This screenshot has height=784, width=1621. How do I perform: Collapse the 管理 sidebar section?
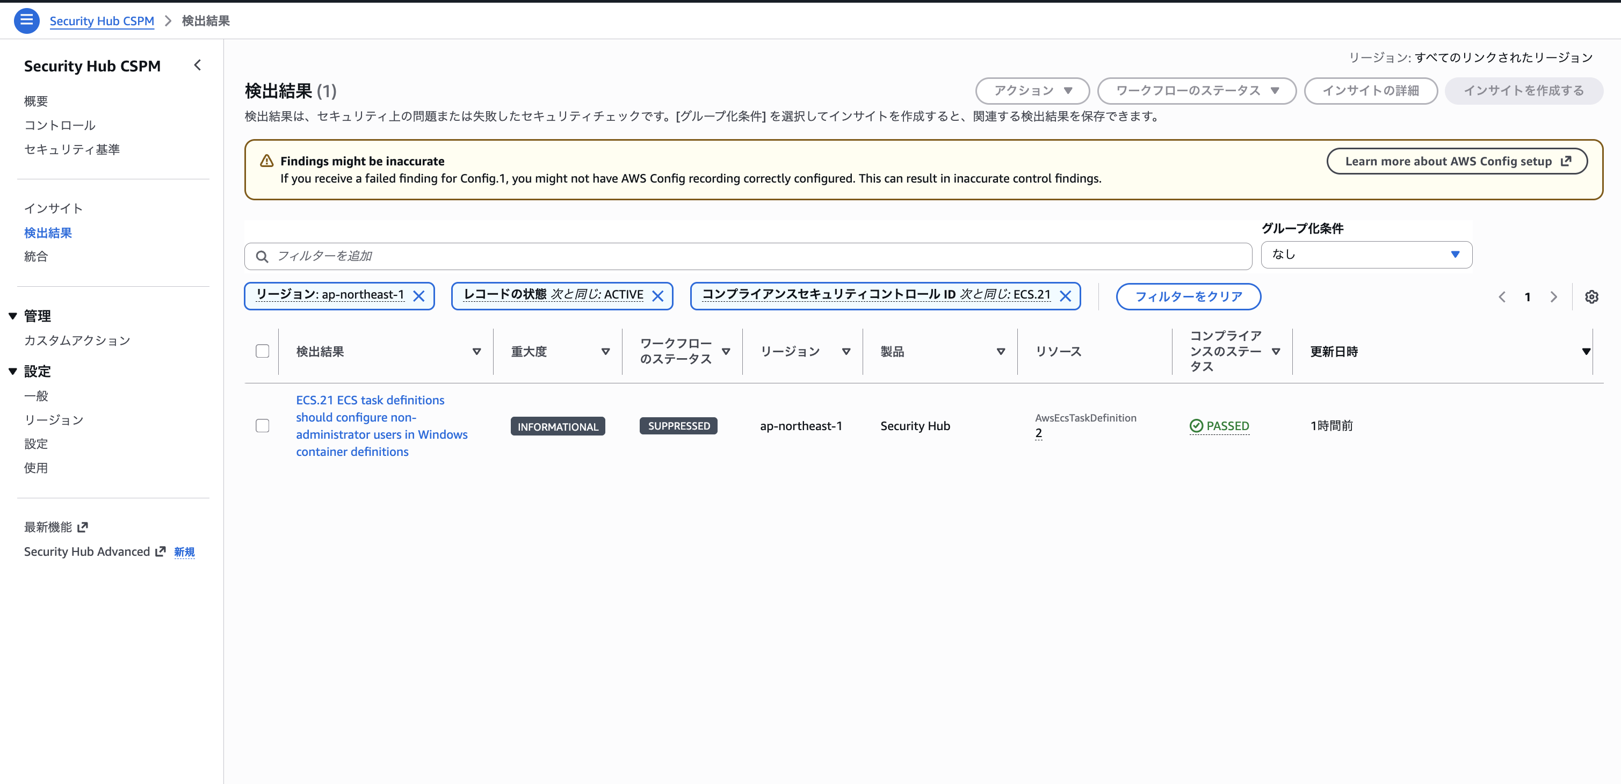[x=12, y=316]
